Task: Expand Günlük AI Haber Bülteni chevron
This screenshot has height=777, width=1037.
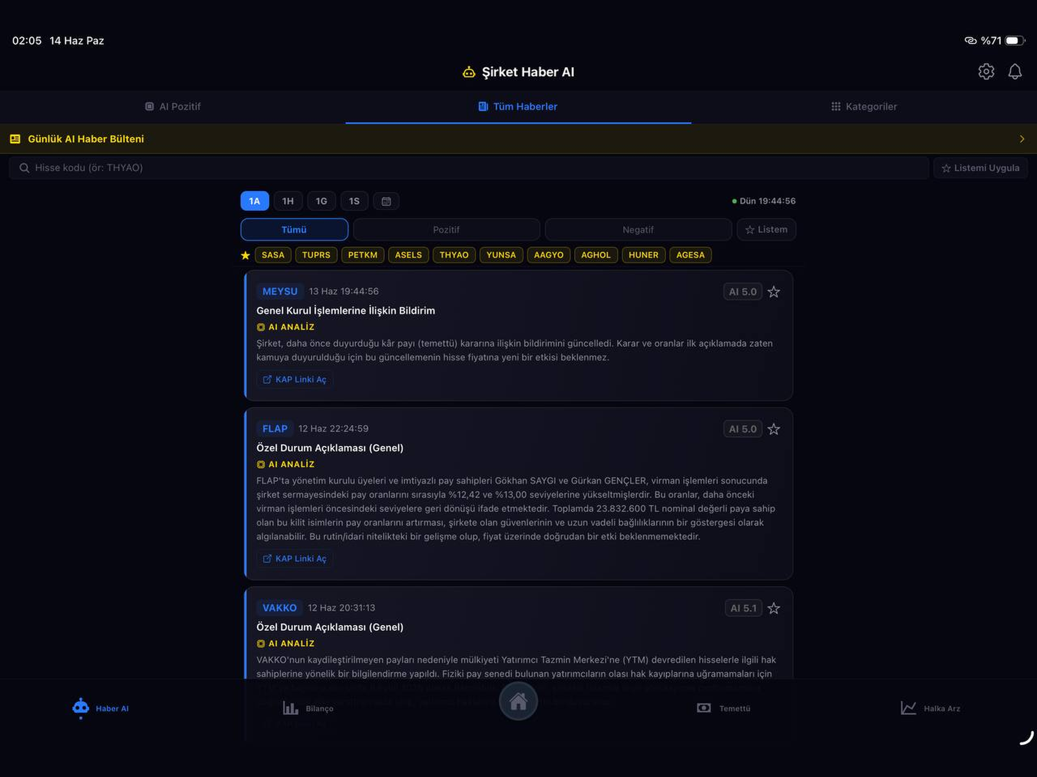Action: (1022, 139)
